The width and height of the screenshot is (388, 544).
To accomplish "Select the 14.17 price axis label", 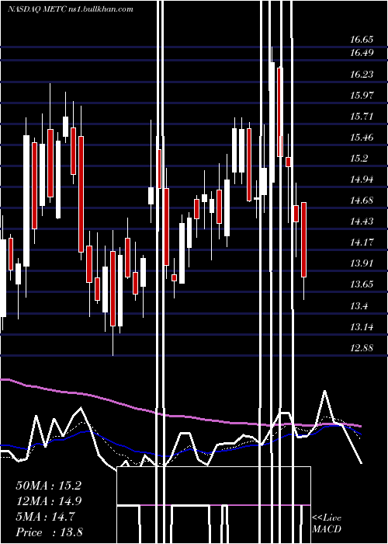I will 362,242.
